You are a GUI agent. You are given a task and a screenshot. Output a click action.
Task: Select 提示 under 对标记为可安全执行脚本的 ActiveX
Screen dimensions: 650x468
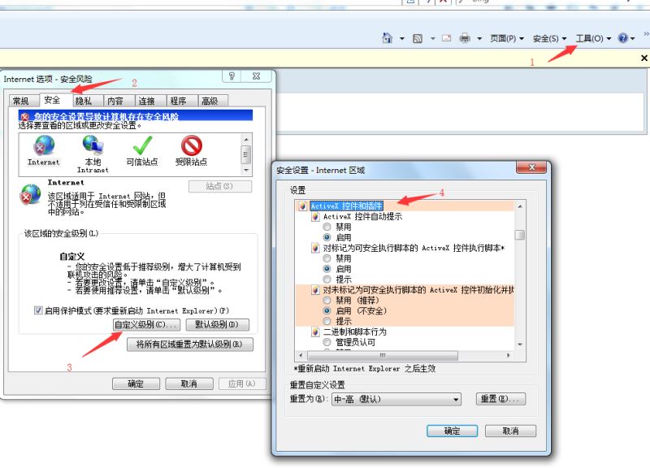point(327,279)
